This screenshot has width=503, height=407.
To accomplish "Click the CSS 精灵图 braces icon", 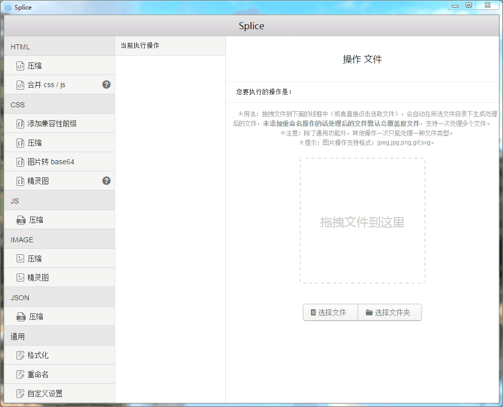I will [x=20, y=181].
